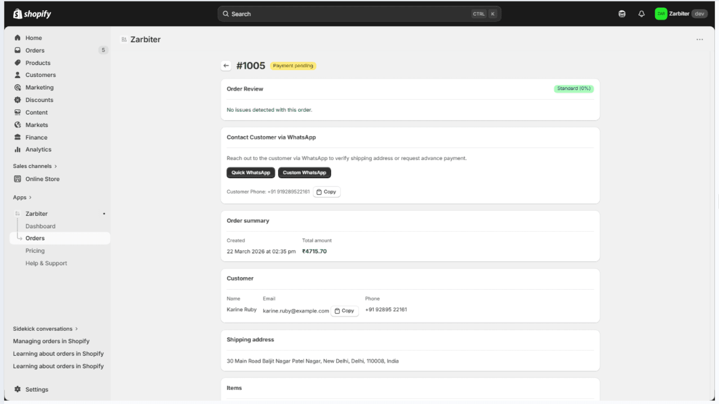Select Dashboard under Zarbiter app
This screenshot has width=719, height=404.
coord(40,226)
